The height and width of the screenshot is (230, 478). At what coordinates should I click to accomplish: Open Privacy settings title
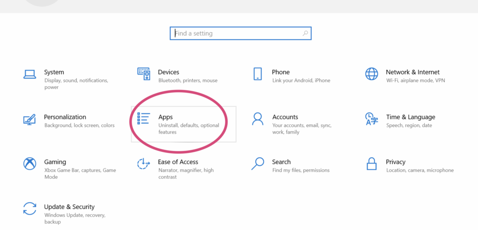[396, 162]
